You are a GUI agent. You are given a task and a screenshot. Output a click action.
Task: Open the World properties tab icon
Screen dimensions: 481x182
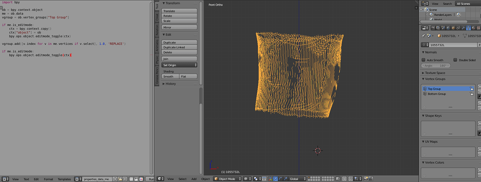(x=448, y=28)
